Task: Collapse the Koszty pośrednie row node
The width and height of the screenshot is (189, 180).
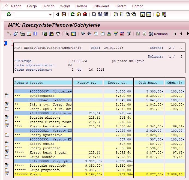Action: click(x=7, y=148)
